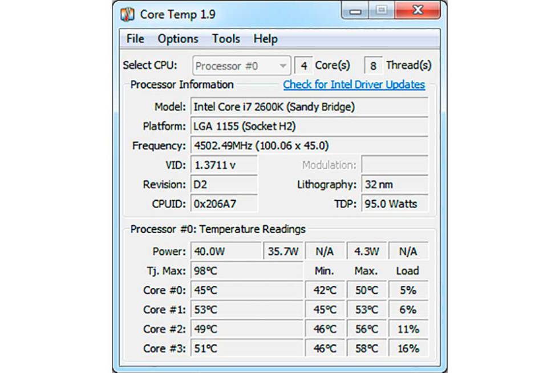The image size is (559, 373).
Task: Click the Frequency field 4502.49MHz
Action: pyautogui.click(x=309, y=145)
